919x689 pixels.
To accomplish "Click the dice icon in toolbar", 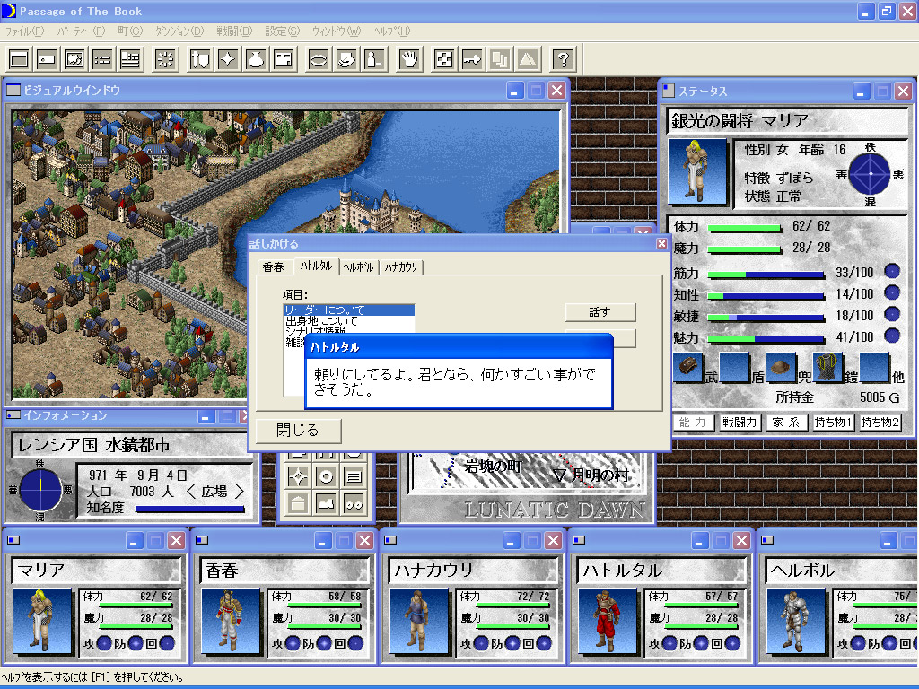I will point(443,59).
